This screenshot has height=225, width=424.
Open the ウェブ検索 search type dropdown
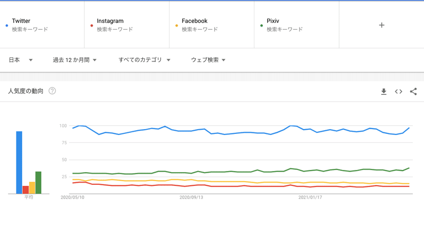(208, 60)
